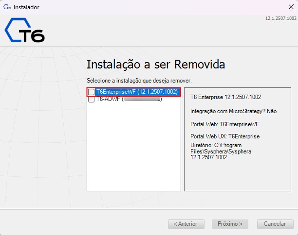Image resolution: width=298 pixels, height=235 pixels.
Task: Close the Instalador window
Action: 291,7
